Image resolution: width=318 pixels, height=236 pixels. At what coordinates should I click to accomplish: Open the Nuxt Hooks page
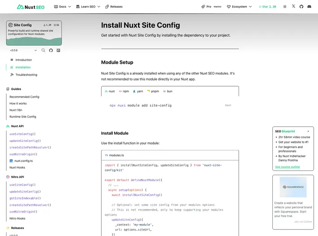pyautogui.click(x=17, y=168)
